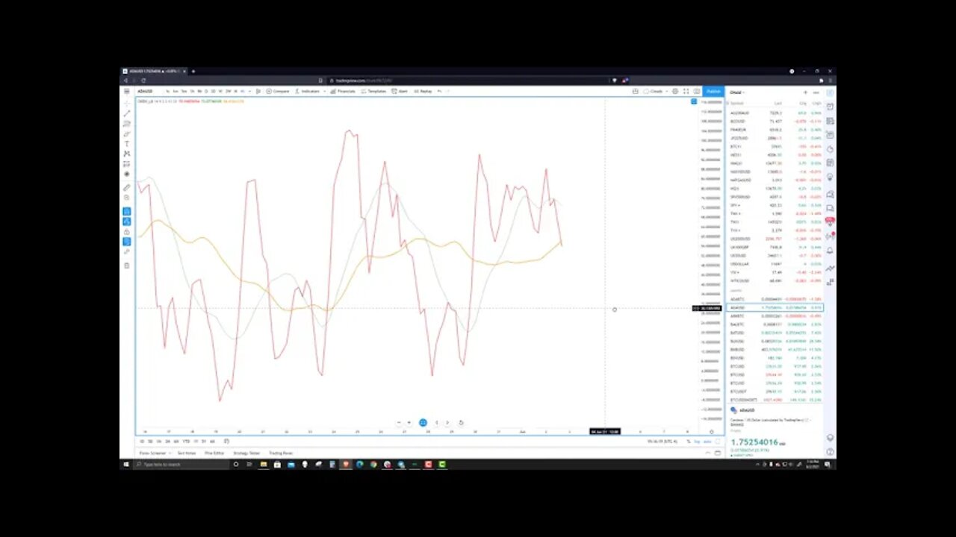Select the trend line drawing tool
The height and width of the screenshot is (537, 956).
tap(126, 113)
